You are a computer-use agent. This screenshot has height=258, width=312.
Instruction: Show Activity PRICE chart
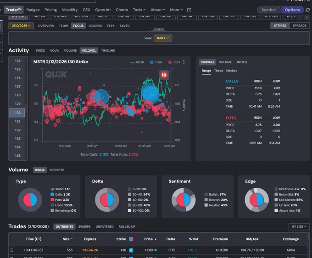pyautogui.click(x=40, y=51)
